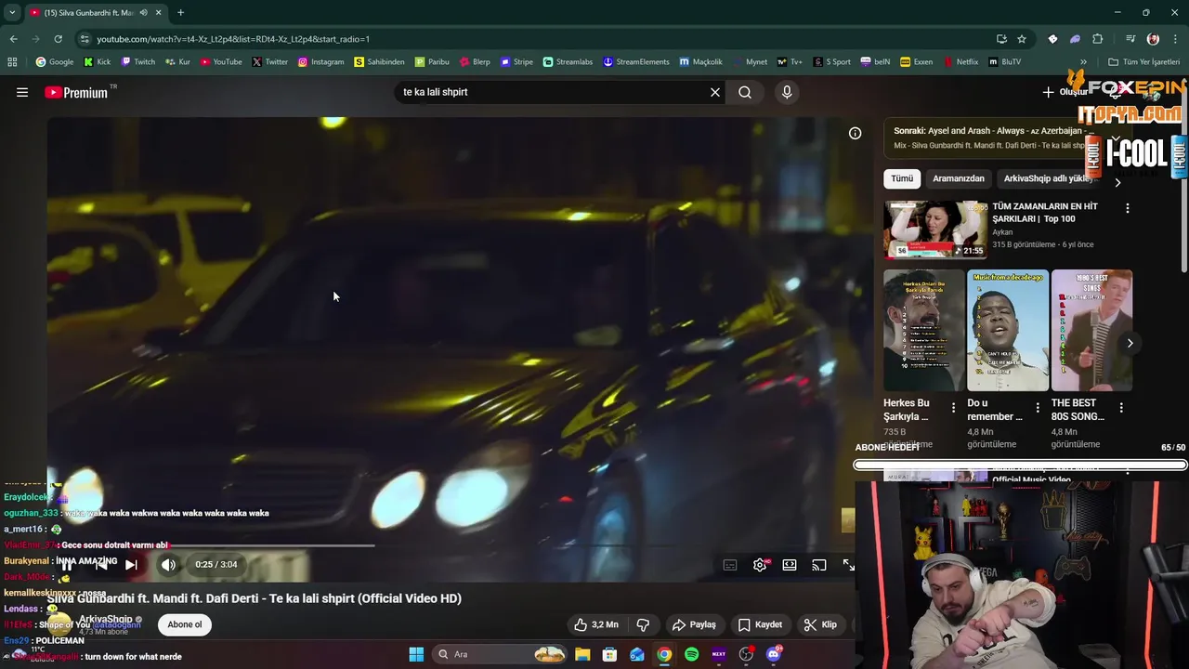1189x669 pixels.
Task: Dislike the video
Action: point(643,624)
